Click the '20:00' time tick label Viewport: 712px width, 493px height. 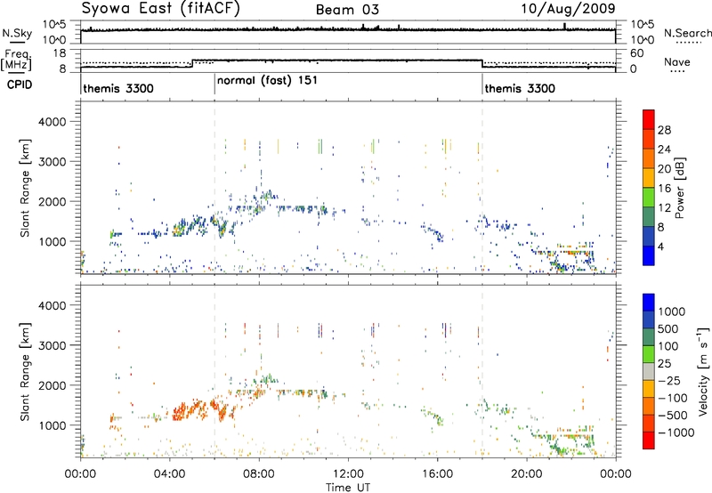pos(526,474)
